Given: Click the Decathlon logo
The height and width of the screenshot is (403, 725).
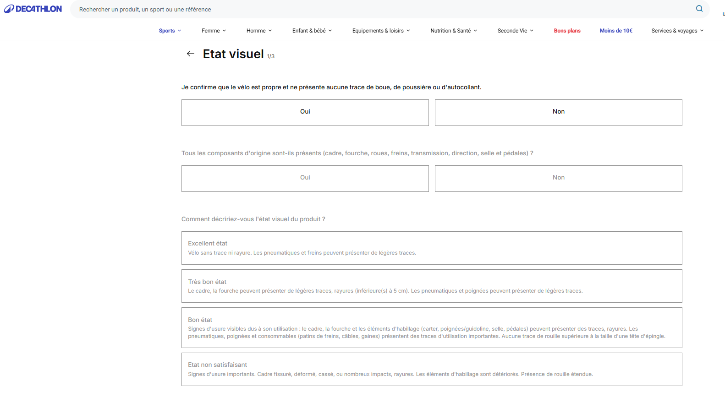Looking at the screenshot, I should (x=33, y=9).
